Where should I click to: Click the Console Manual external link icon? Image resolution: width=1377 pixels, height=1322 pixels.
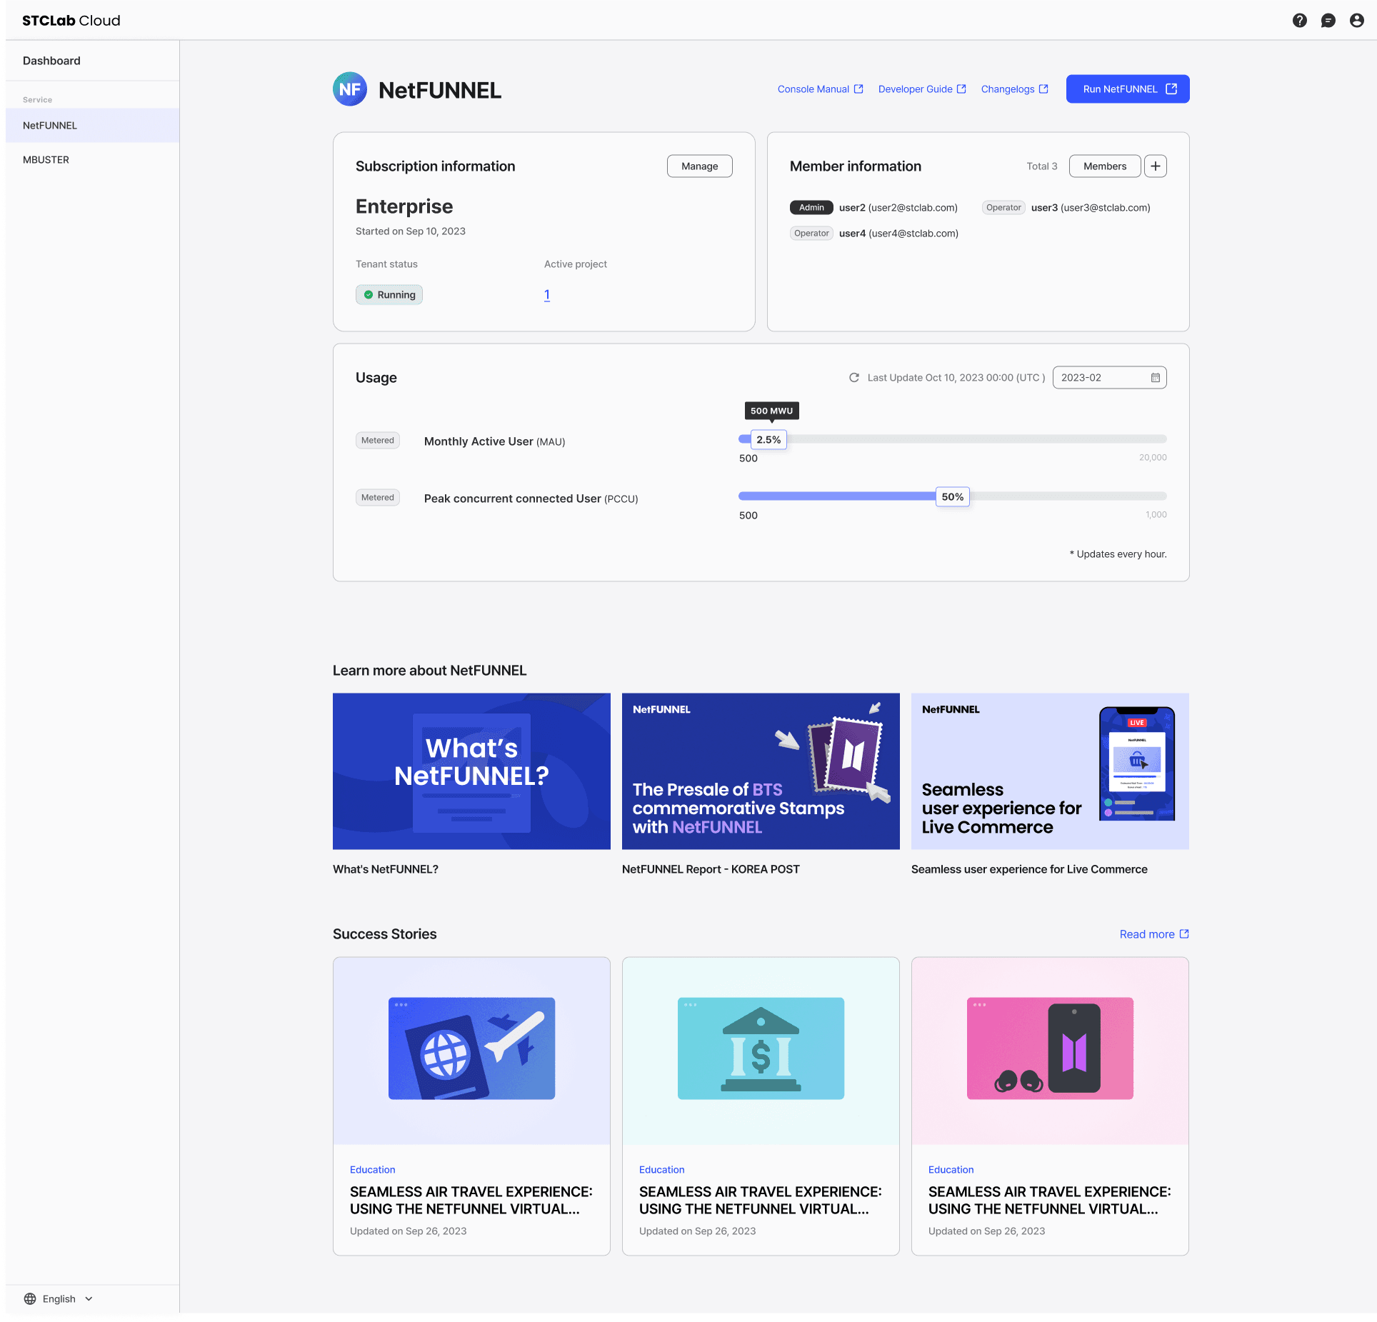coord(858,89)
